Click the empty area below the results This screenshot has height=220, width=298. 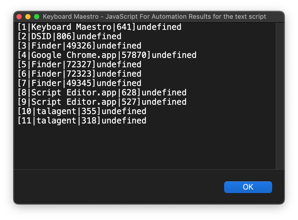point(144,146)
